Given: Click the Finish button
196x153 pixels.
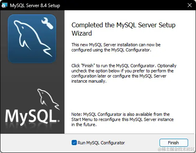Looking at the screenshot, I should tap(174, 143).
